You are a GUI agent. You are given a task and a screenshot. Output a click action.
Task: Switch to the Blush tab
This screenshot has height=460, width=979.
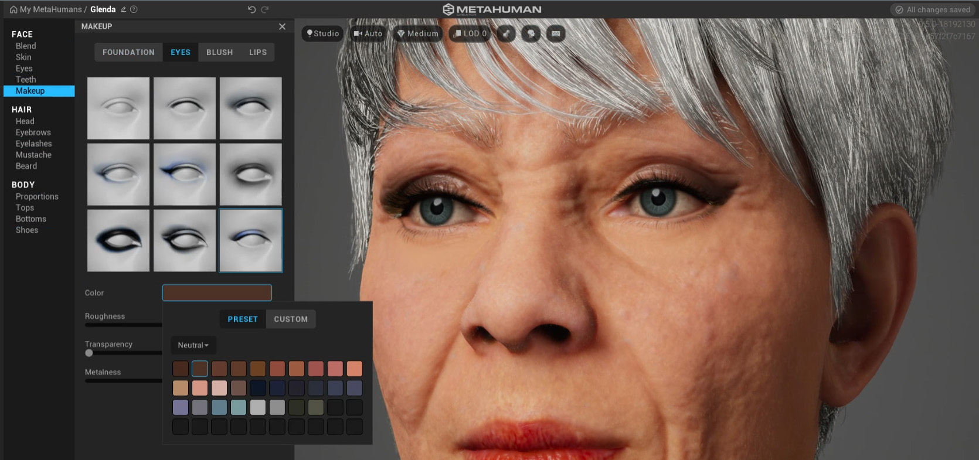(x=219, y=52)
